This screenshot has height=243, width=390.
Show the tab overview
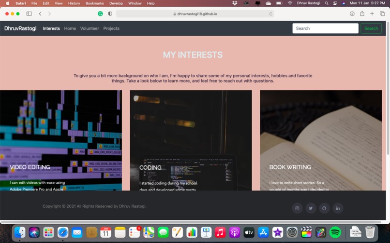pyautogui.click(x=382, y=13)
